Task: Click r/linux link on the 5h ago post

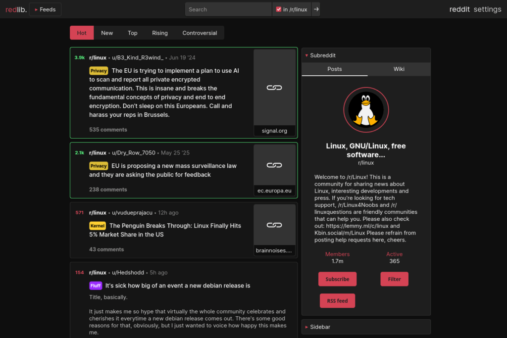Action: [x=98, y=272]
